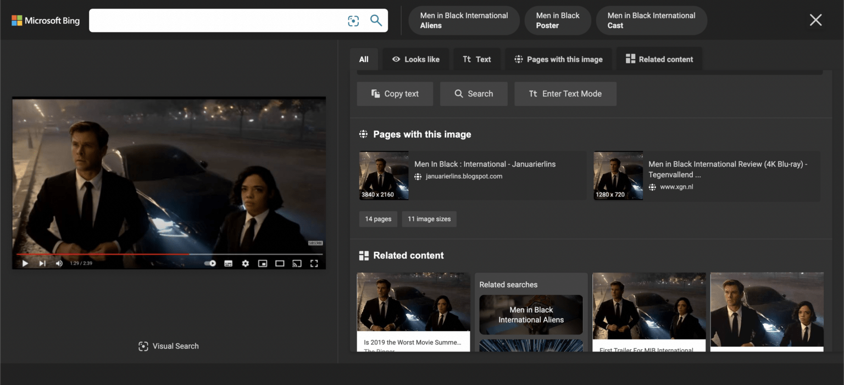Open "Is 2019 the Worst Movie Summe..." related card
This screenshot has width=844, height=385.
click(x=413, y=312)
